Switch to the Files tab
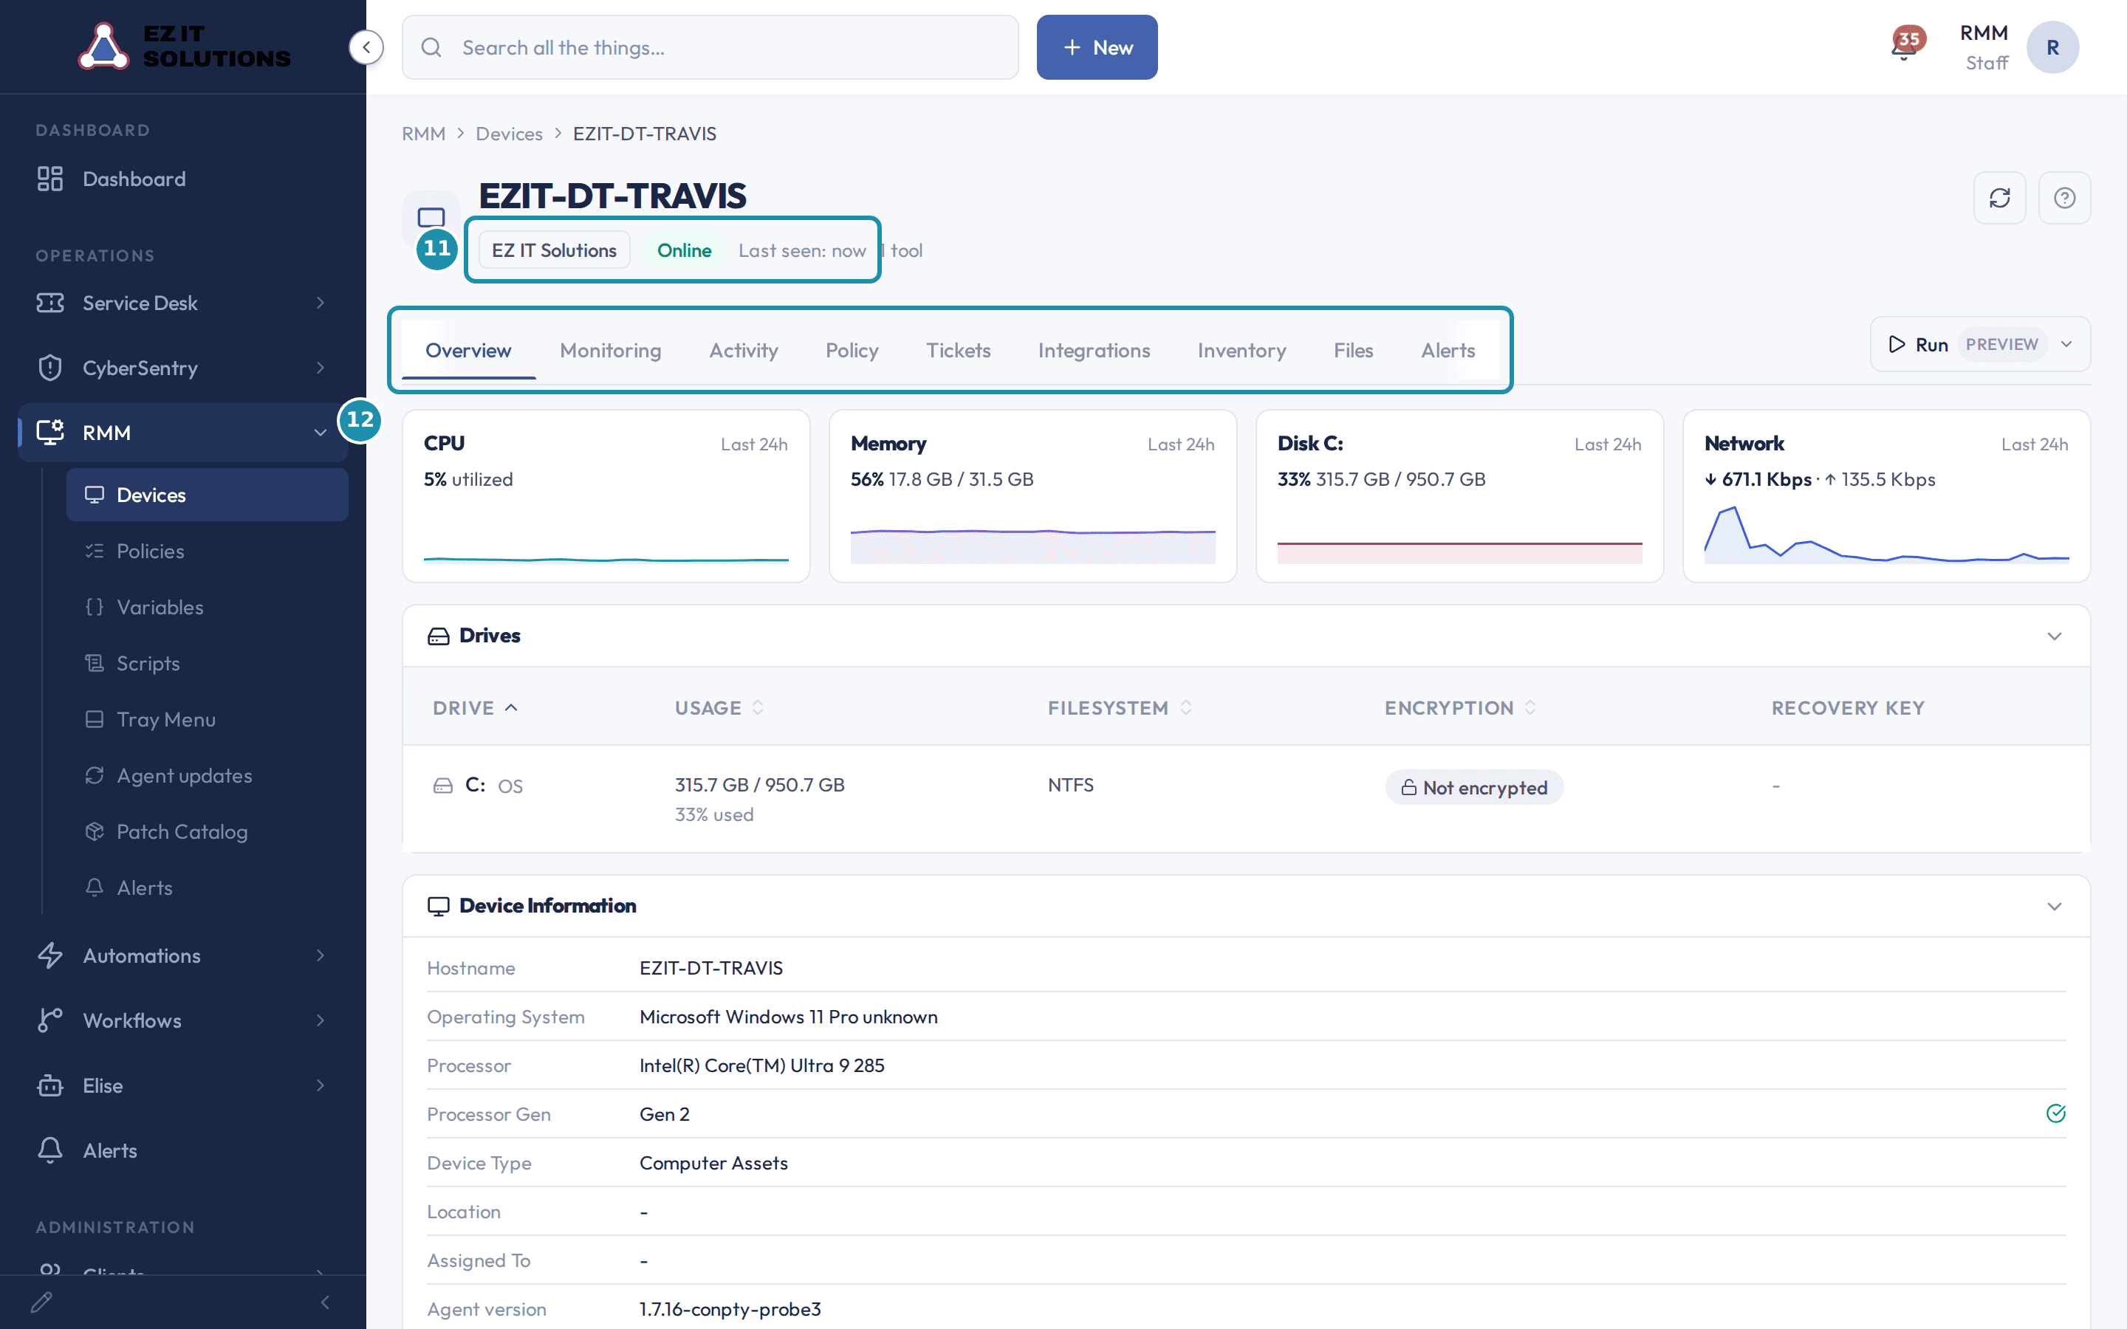2127x1329 pixels. tap(1353, 351)
